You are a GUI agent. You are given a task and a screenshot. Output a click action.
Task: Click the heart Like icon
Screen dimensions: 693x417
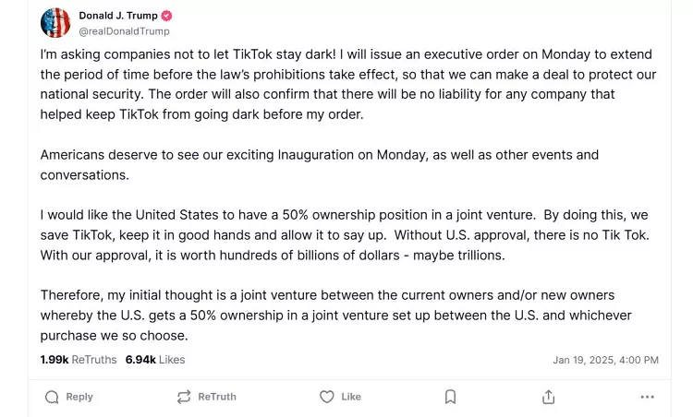click(x=327, y=397)
